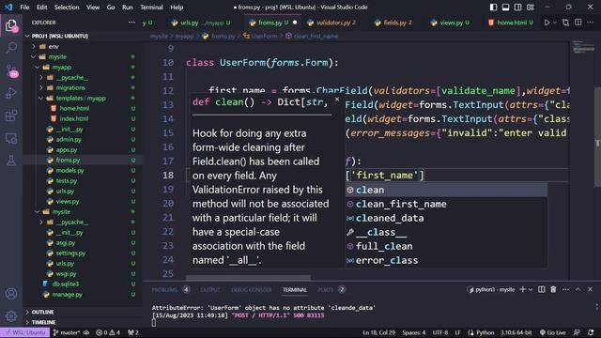The height and width of the screenshot is (338, 601).
Task: Click the master branch in status bar
Action: [x=67, y=332]
